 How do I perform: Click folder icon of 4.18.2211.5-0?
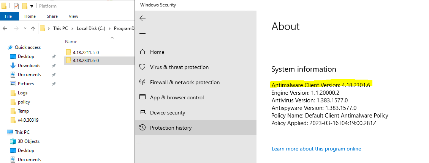point(68,52)
